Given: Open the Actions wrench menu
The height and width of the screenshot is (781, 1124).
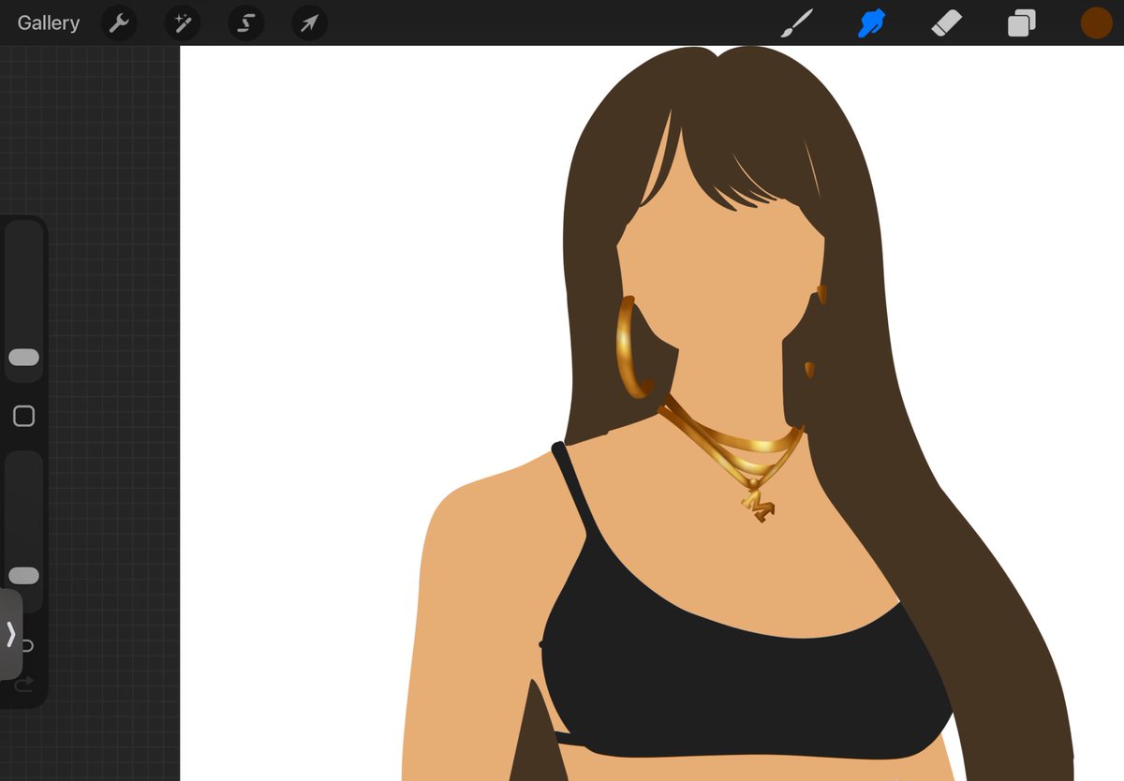Looking at the screenshot, I should 119,22.
